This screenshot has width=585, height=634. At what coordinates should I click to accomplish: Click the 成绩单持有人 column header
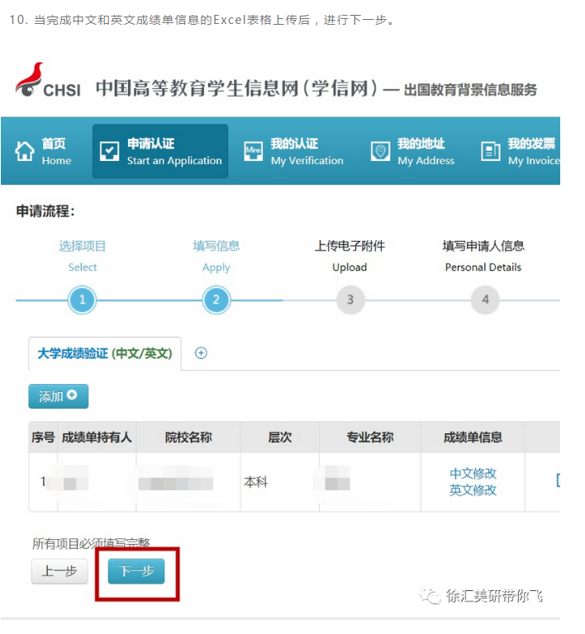tap(97, 437)
